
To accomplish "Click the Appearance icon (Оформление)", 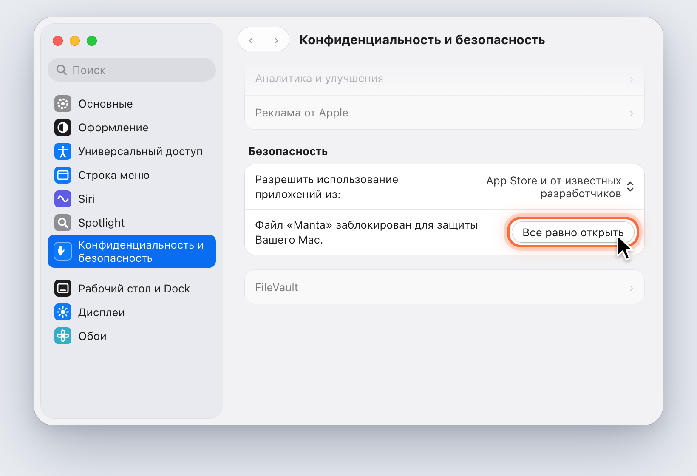I will [x=63, y=127].
